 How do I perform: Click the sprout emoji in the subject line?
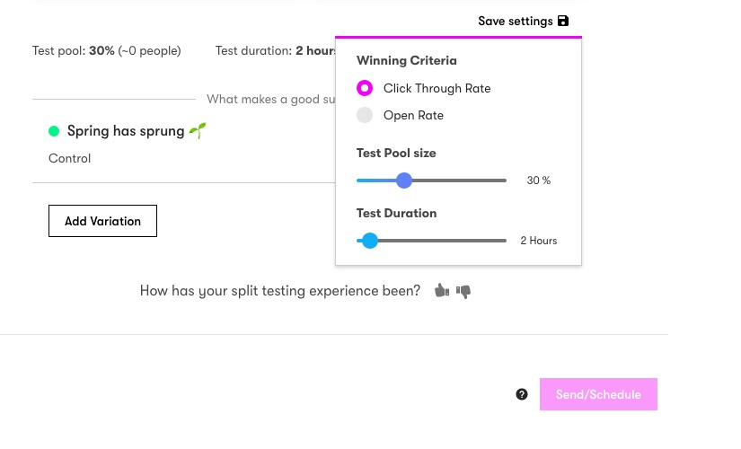[198, 131]
